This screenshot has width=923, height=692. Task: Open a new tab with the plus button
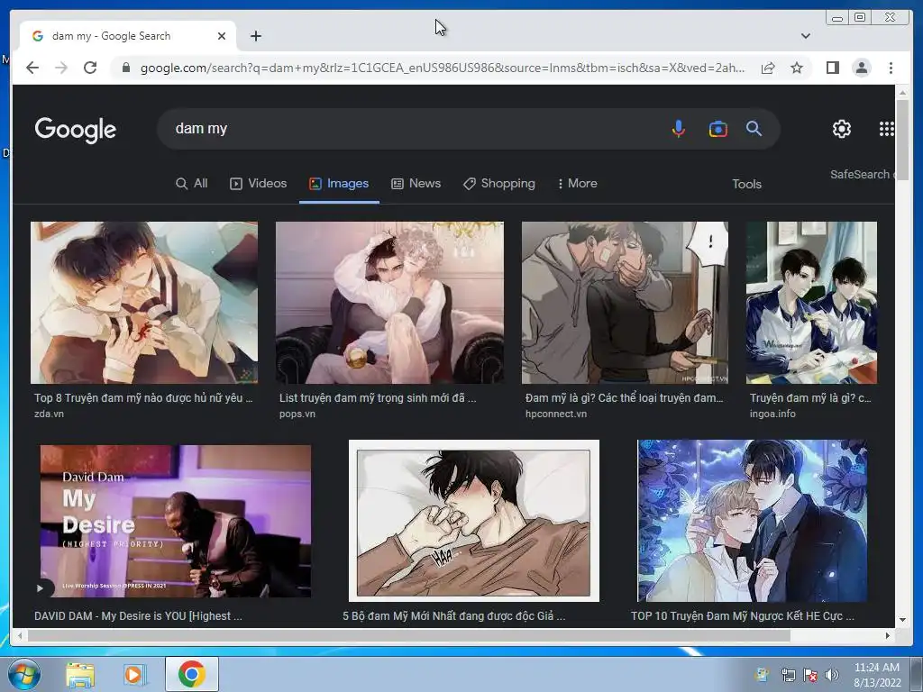255,36
